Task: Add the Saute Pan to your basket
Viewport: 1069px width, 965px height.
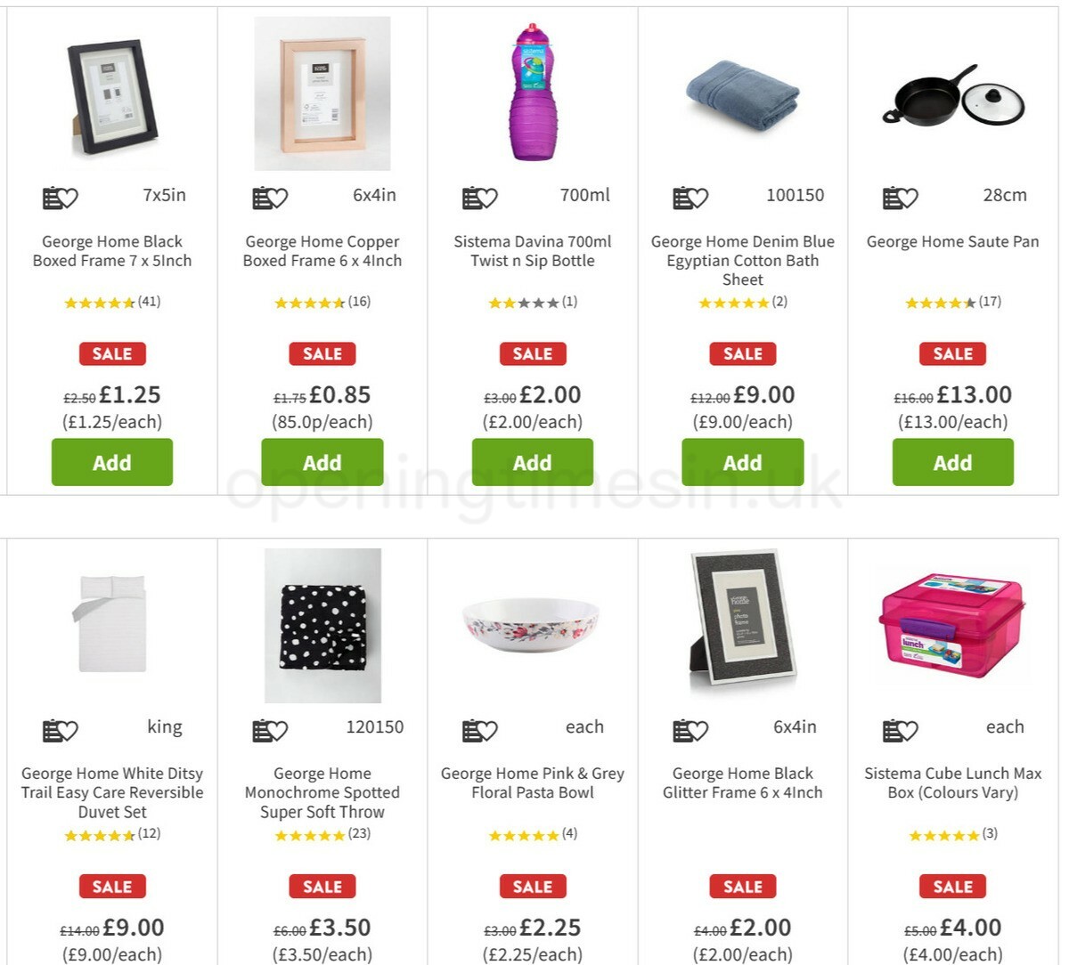Action: 952,462
